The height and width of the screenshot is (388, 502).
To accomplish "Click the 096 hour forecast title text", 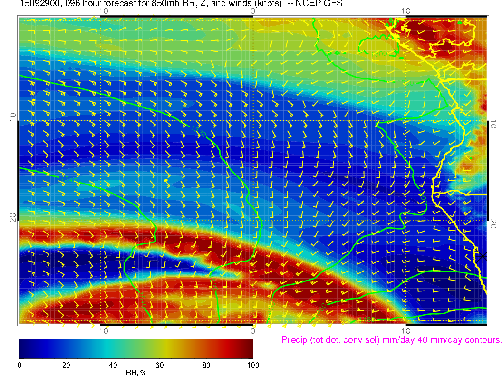I will (181, 4).
